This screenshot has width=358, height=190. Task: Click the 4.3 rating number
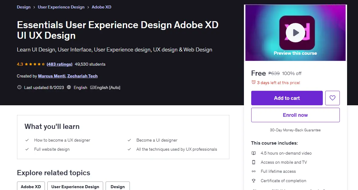click(20, 64)
